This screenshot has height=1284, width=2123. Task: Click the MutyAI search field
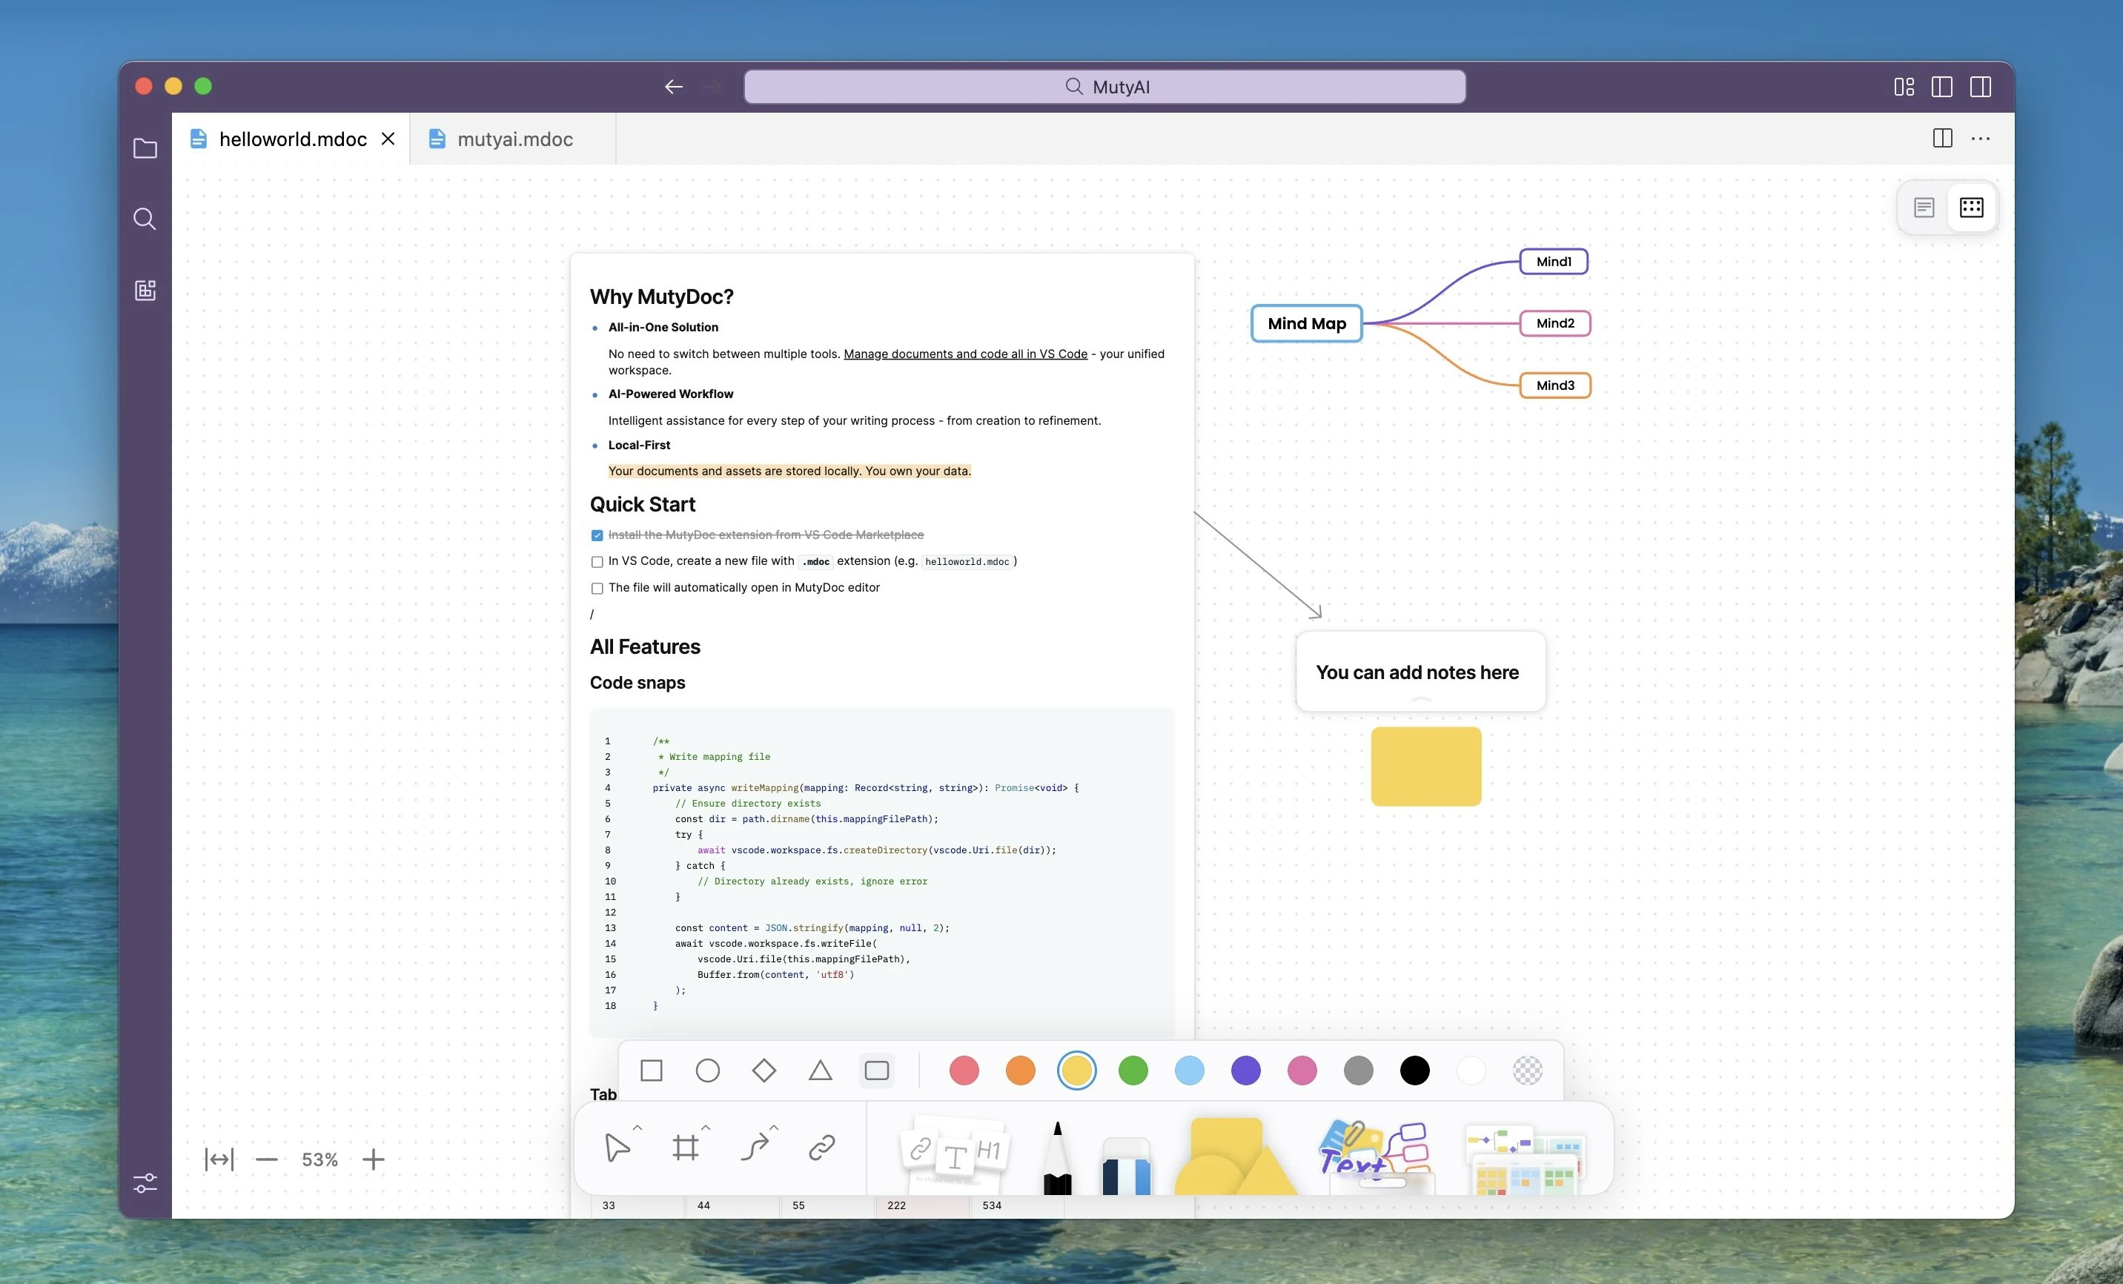click(x=1105, y=86)
